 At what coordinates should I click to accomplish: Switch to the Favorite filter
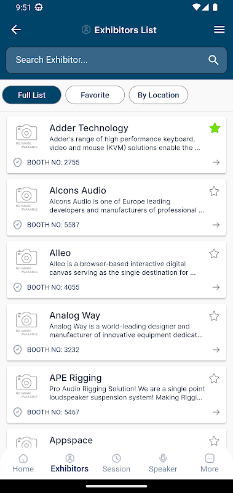(x=95, y=95)
